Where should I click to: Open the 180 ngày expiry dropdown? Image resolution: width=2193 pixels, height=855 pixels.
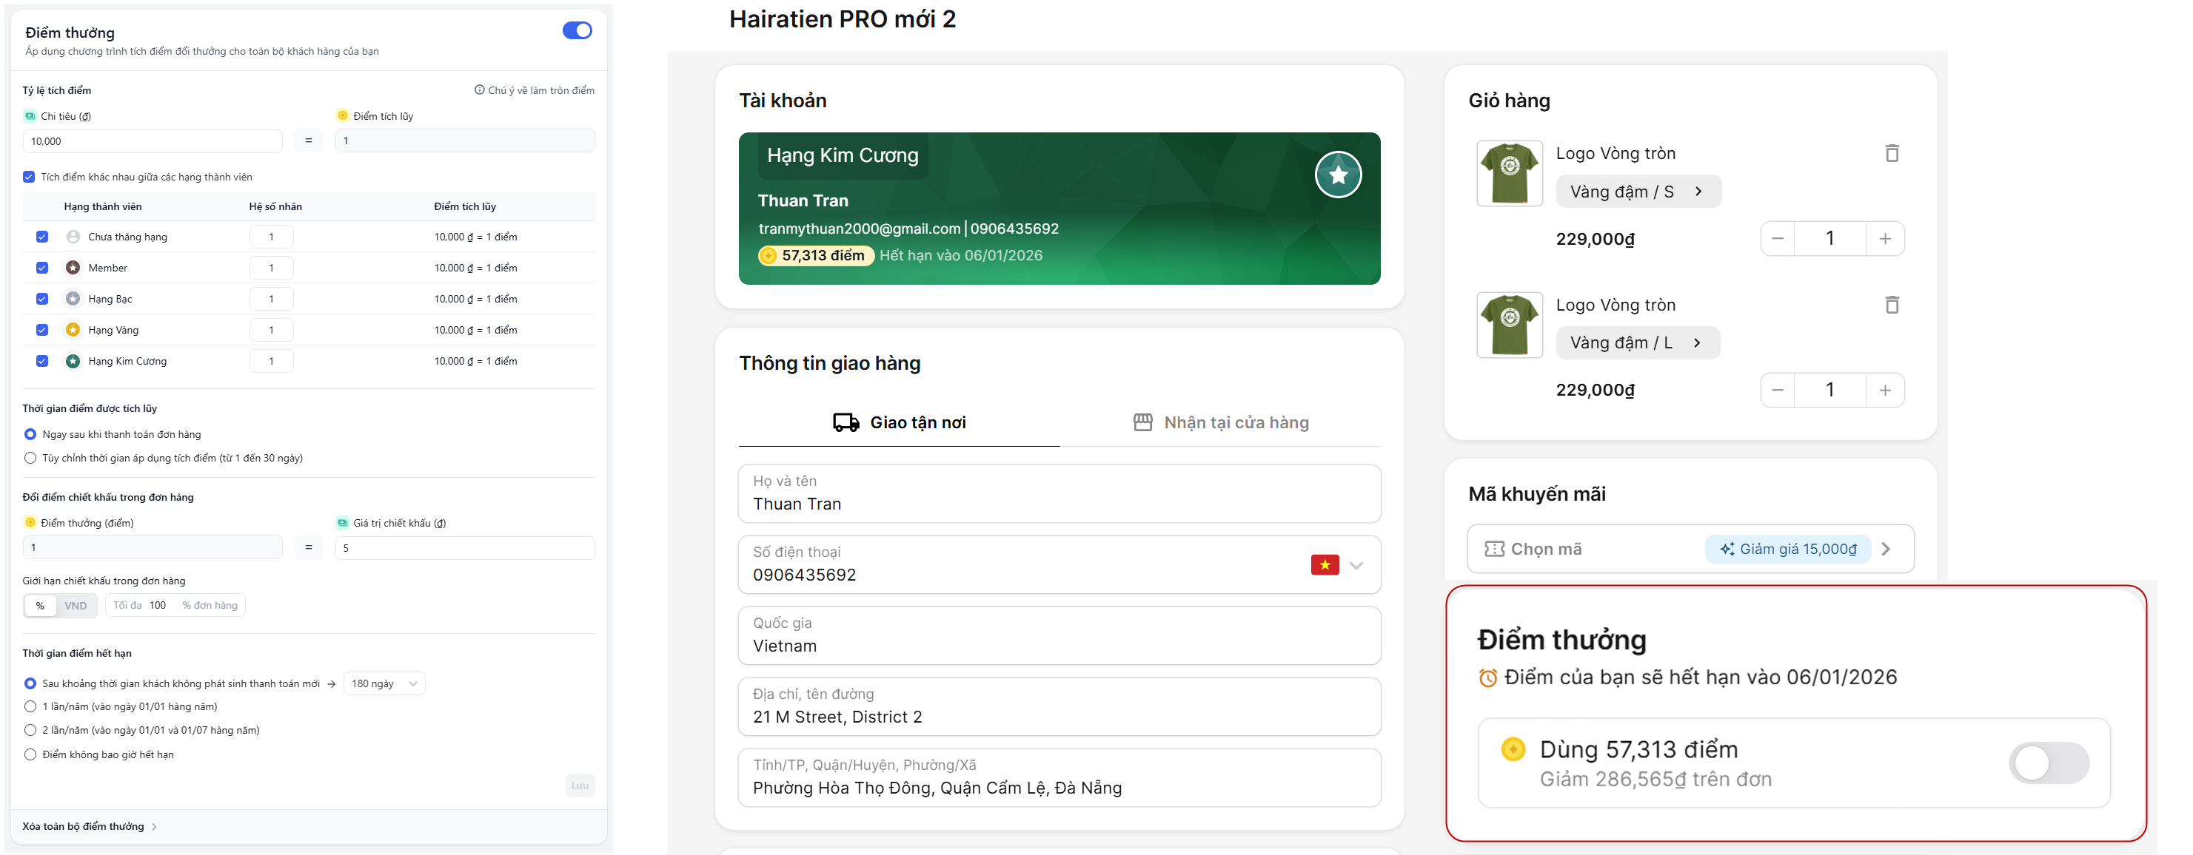pyautogui.click(x=384, y=684)
